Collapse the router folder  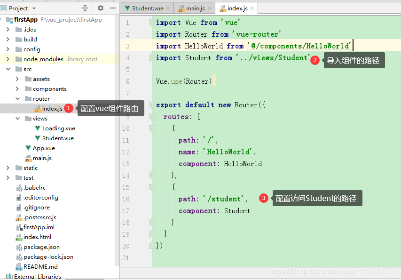tap(17, 99)
